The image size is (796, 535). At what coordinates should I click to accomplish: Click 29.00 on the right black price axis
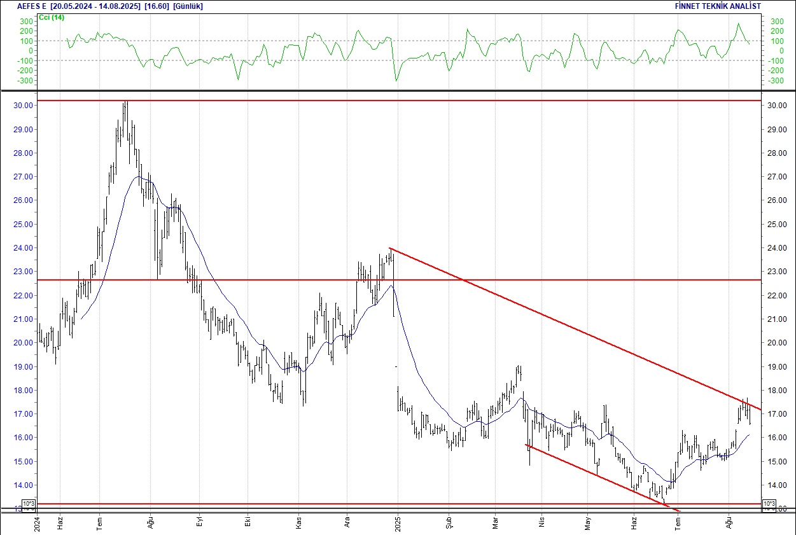[777, 129]
